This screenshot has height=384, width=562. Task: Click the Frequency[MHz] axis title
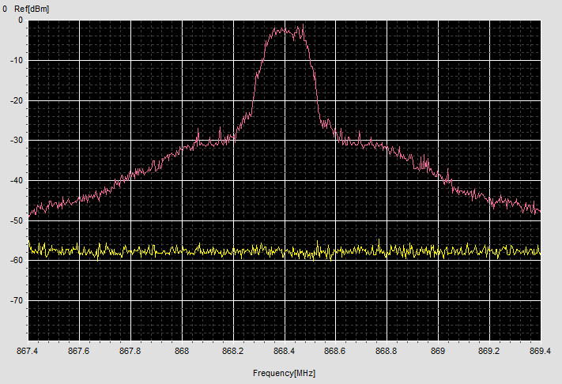tap(284, 373)
